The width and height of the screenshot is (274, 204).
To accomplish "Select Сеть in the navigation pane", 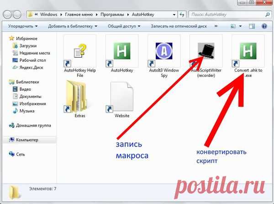I will [x=20, y=154].
